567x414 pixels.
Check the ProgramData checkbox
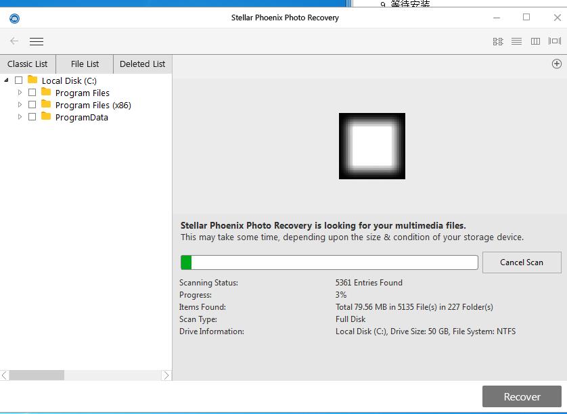(32, 117)
